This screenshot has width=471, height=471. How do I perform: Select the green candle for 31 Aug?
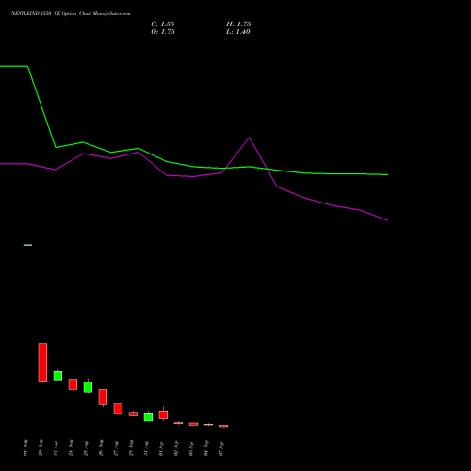pos(148,416)
